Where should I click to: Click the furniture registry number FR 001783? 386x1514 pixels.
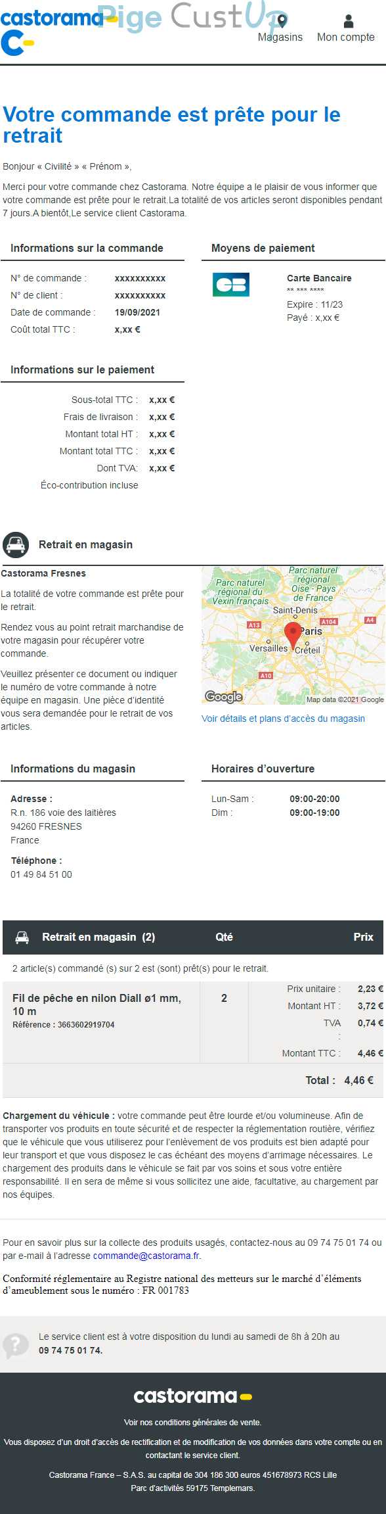(165, 1290)
